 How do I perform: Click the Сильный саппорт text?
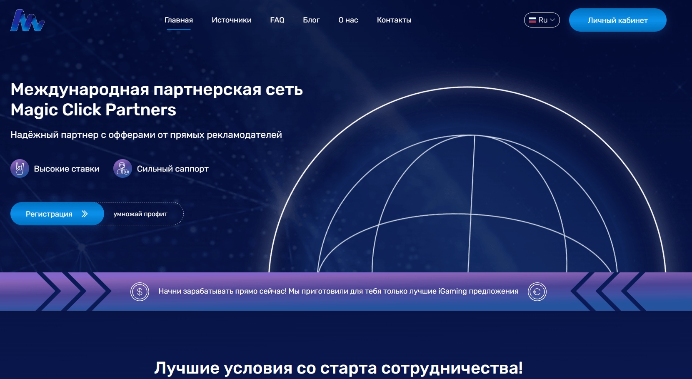pos(172,169)
